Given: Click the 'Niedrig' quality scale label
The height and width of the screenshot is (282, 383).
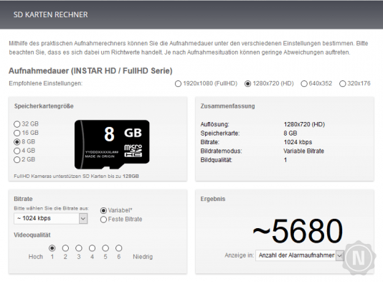Looking at the screenshot, I should pyautogui.click(x=143, y=257).
